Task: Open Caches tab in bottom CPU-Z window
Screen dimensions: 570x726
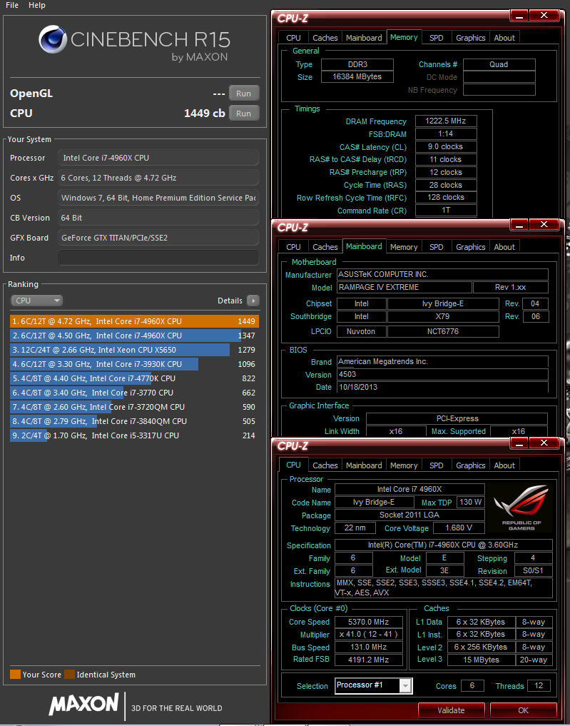Action: click(325, 465)
